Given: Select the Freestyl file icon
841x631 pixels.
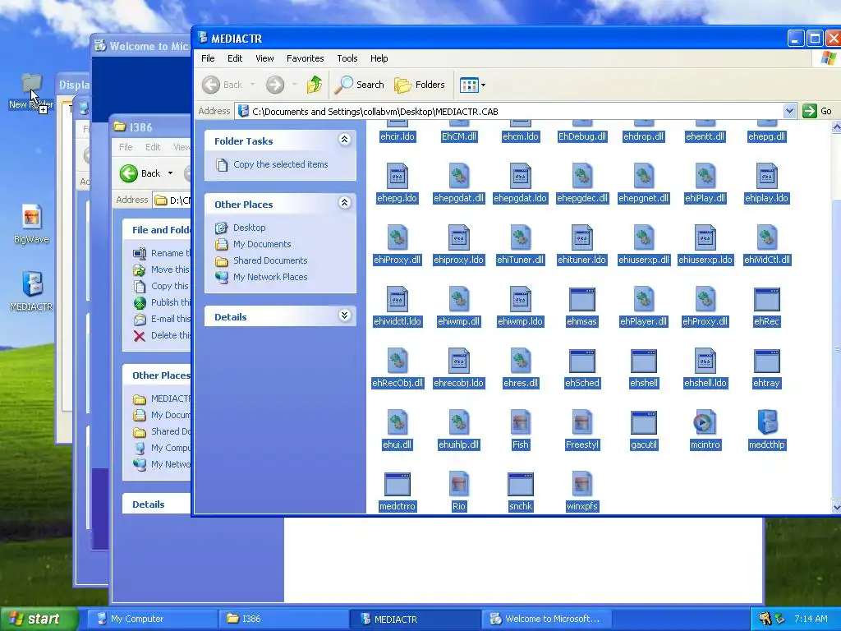Looking at the screenshot, I should coord(582,422).
